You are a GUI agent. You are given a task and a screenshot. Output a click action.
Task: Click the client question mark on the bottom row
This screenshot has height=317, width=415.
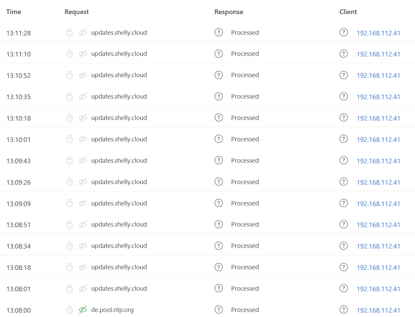click(343, 309)
